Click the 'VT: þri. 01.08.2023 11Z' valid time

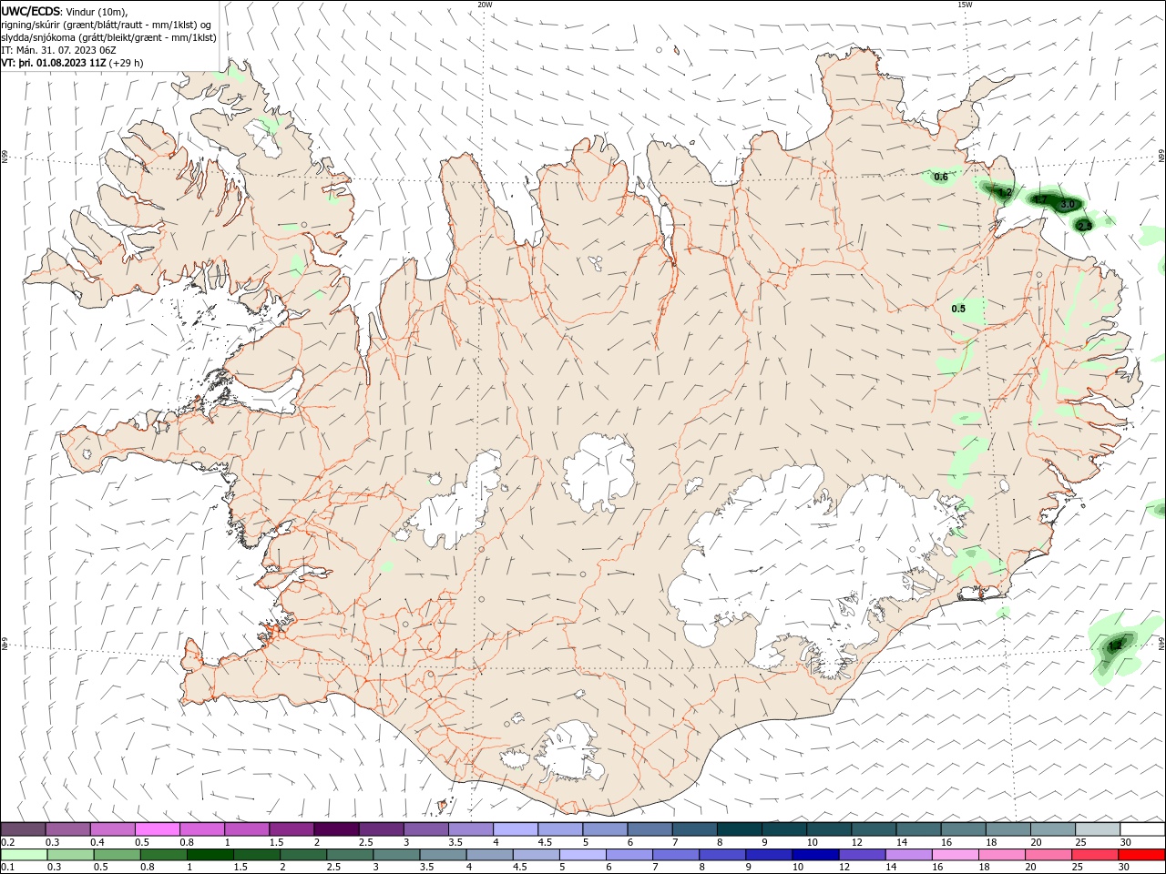click(x=54, y=63)
